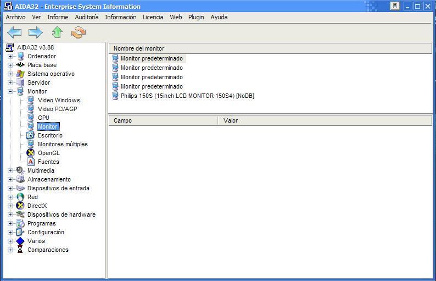Click the Configuración icon
Screen dimensions: 436x281
(20, 232)
